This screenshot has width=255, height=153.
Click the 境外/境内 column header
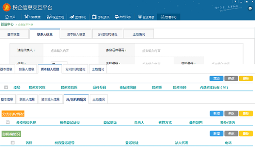227,122
